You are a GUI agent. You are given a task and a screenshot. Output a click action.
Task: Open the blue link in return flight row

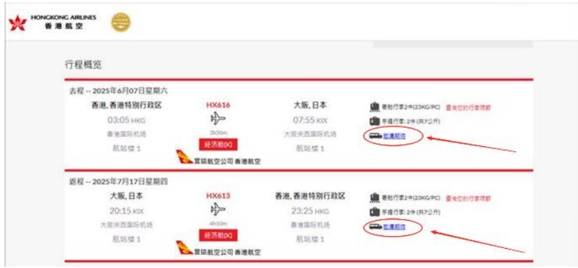point(394,227)
